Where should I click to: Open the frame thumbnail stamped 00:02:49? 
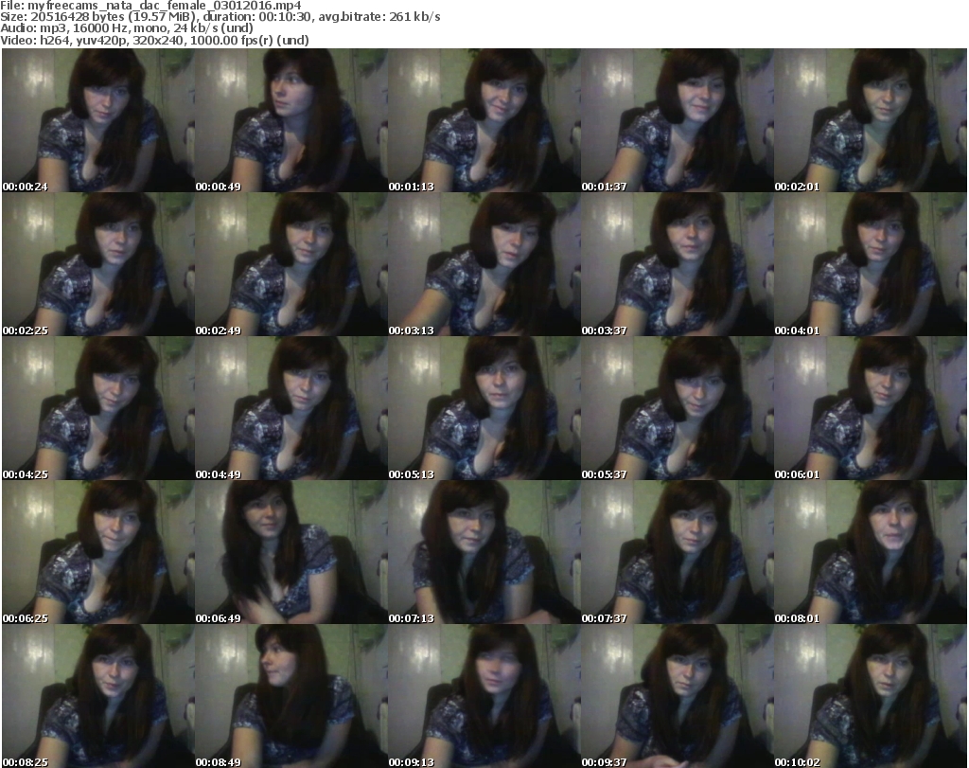[291, 264]
